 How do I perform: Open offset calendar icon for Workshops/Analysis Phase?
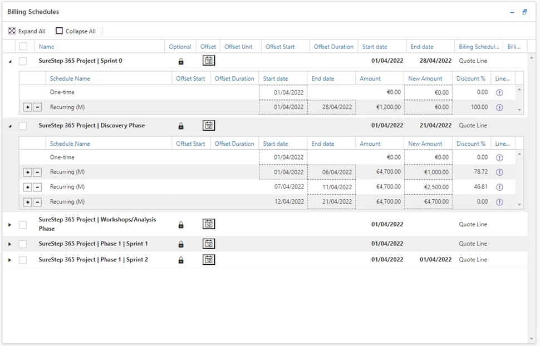209,224
